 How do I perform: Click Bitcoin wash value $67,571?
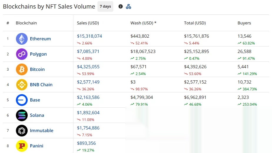tap(138, 66)
